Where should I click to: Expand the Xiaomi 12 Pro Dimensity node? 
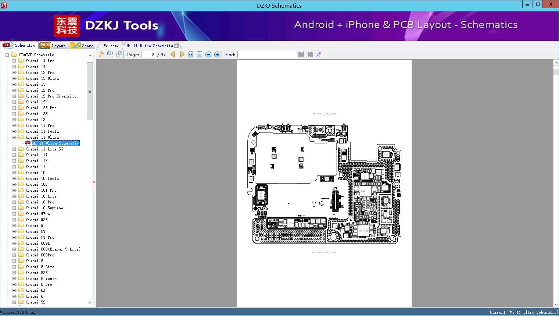point(14,96)
